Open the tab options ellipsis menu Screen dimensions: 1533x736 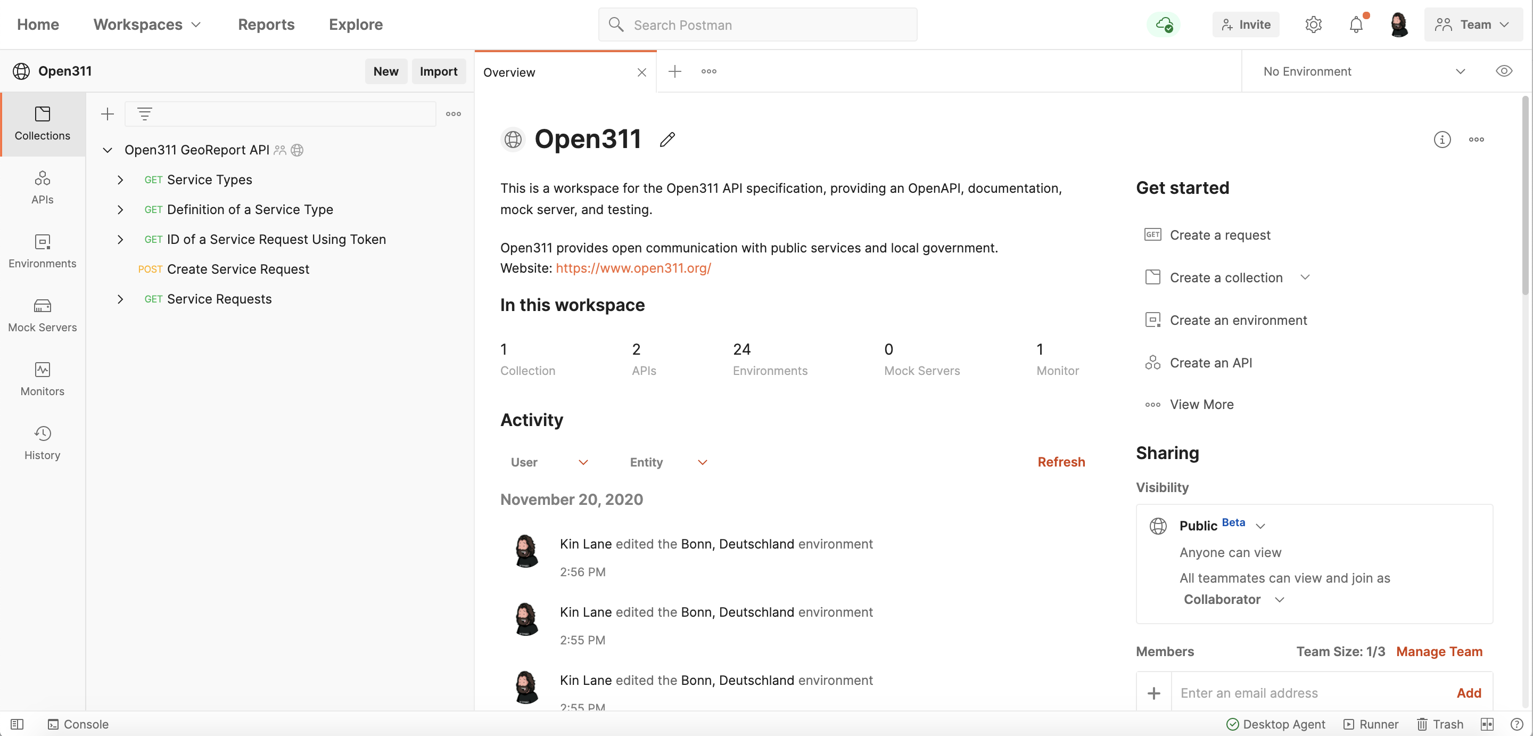pos(709,71)
